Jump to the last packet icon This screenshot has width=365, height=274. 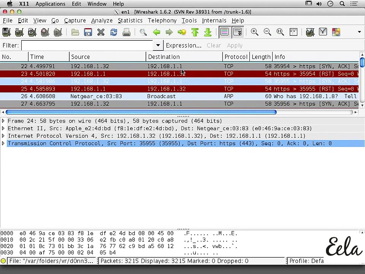click(208, 32)
